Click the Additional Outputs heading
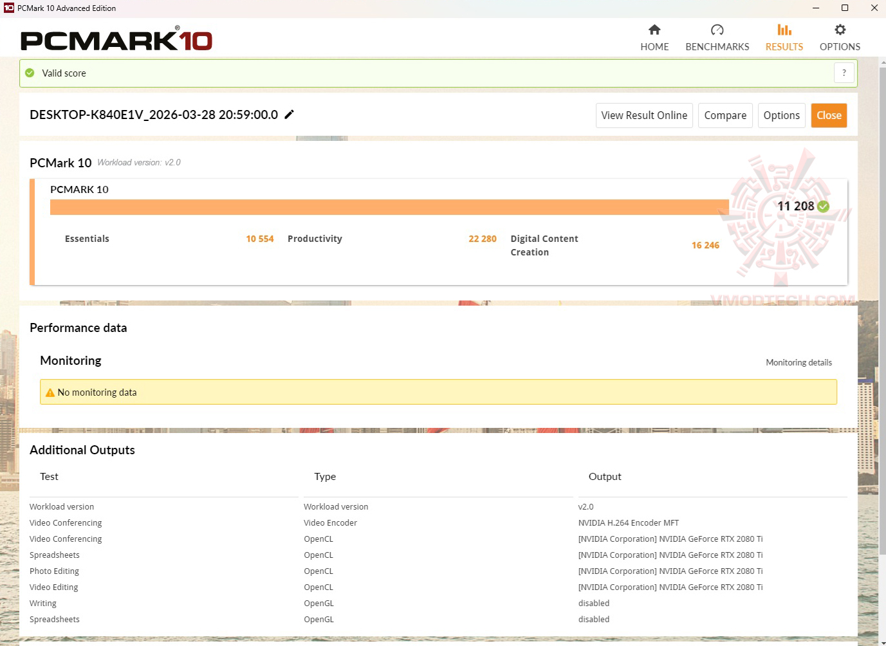The image size is (886, 646). (x=82, y=450)
